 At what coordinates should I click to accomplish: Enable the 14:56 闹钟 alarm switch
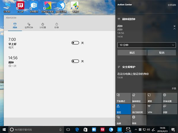tap(75, 61)
